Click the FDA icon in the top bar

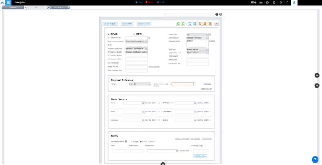coord(254,2)
